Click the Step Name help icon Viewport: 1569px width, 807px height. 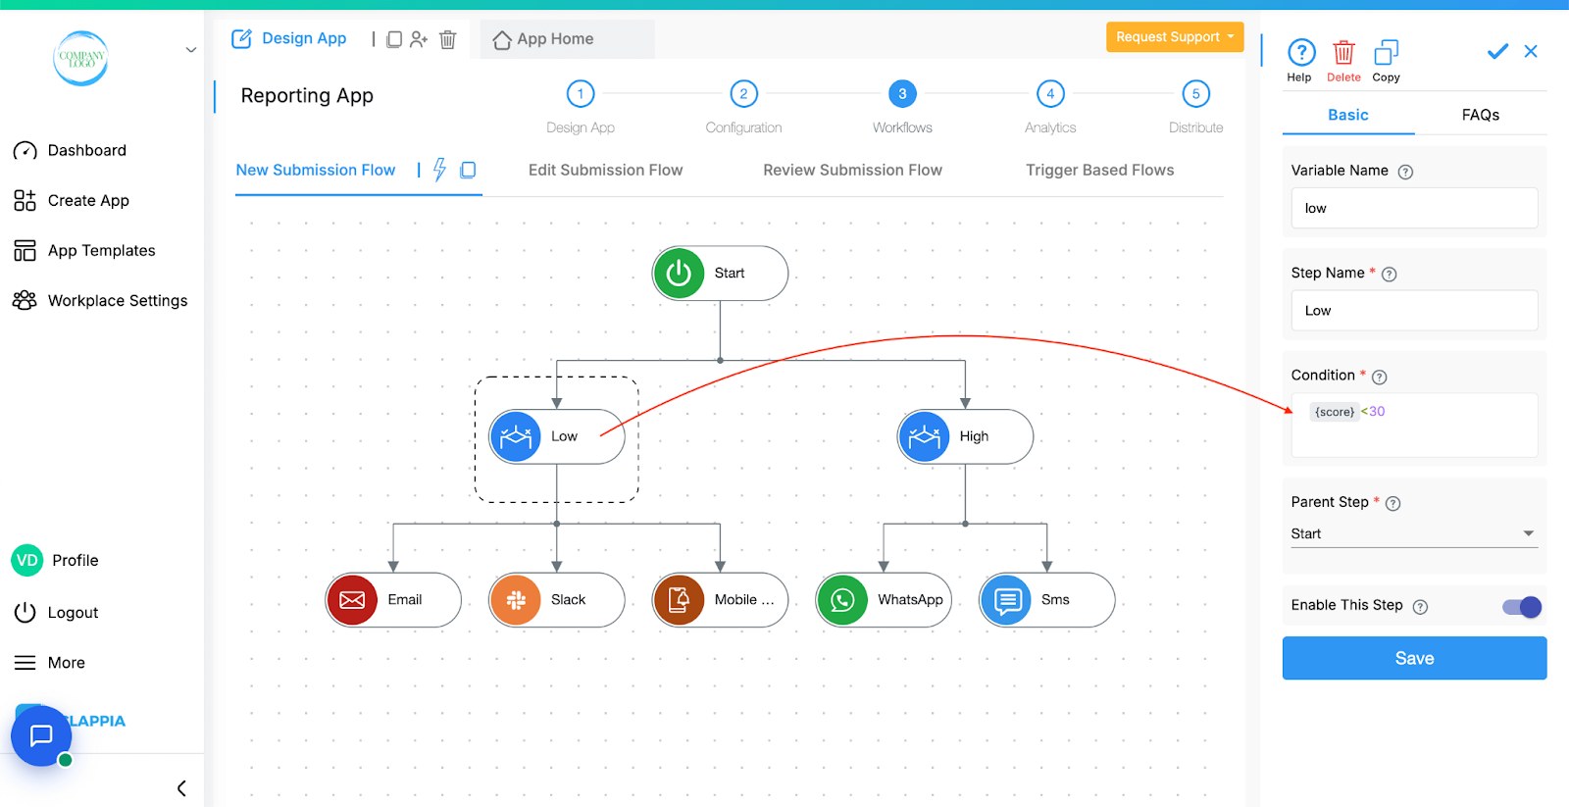tap(1389, 275)
